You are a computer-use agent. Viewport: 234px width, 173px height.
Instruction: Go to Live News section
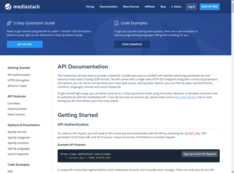(14, 103)
